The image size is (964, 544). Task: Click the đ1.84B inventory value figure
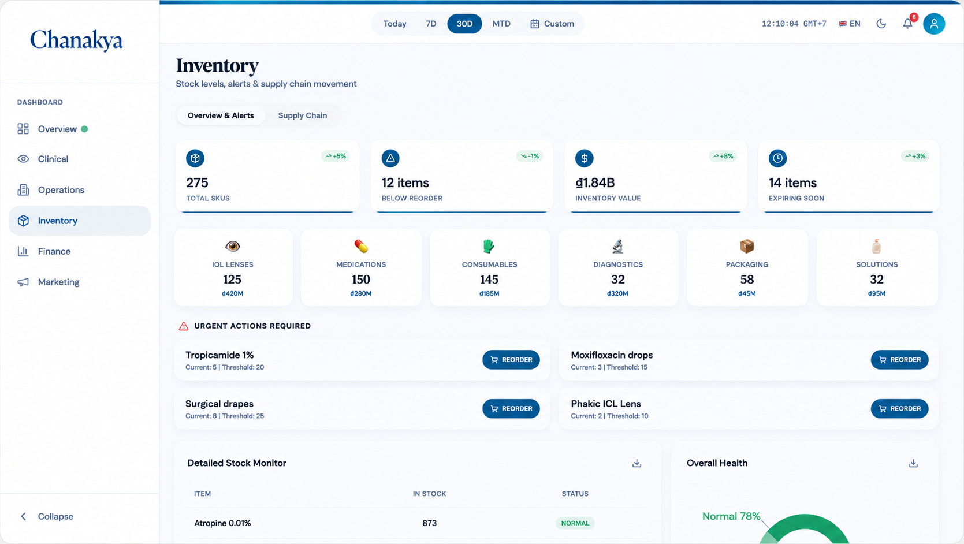coord(595,182)
